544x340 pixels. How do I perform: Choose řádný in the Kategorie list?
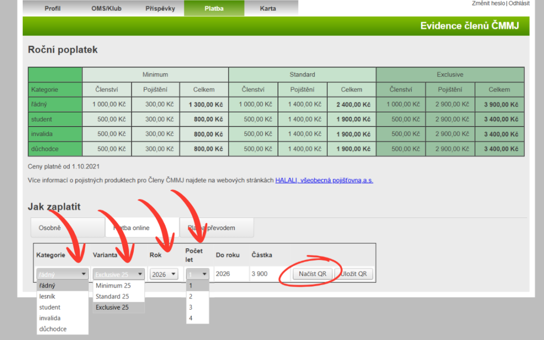[63, 286]
